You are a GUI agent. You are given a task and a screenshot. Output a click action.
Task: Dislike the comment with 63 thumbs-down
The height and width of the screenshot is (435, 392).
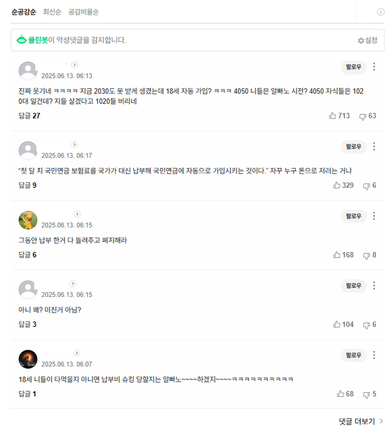coord(363,116)
